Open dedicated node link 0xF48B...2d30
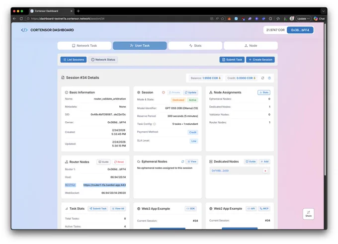 (220, 171)
